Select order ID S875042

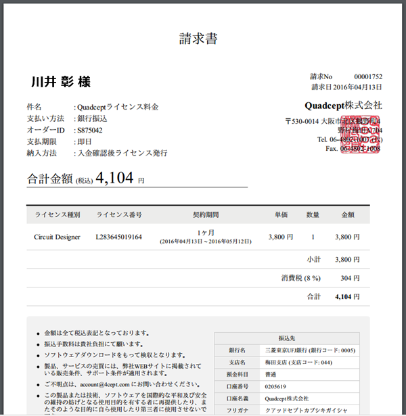pyautogui.click(x=90, y=131)
